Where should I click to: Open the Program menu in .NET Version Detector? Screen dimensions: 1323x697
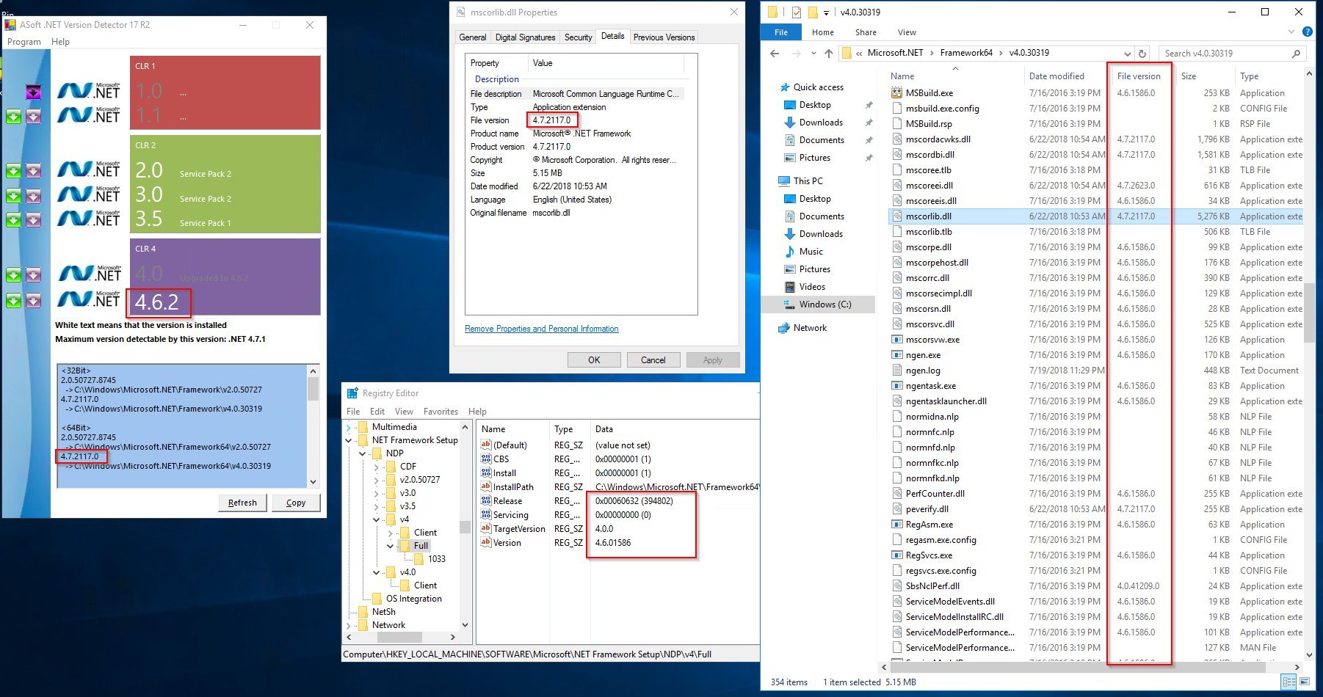point(24,42)
